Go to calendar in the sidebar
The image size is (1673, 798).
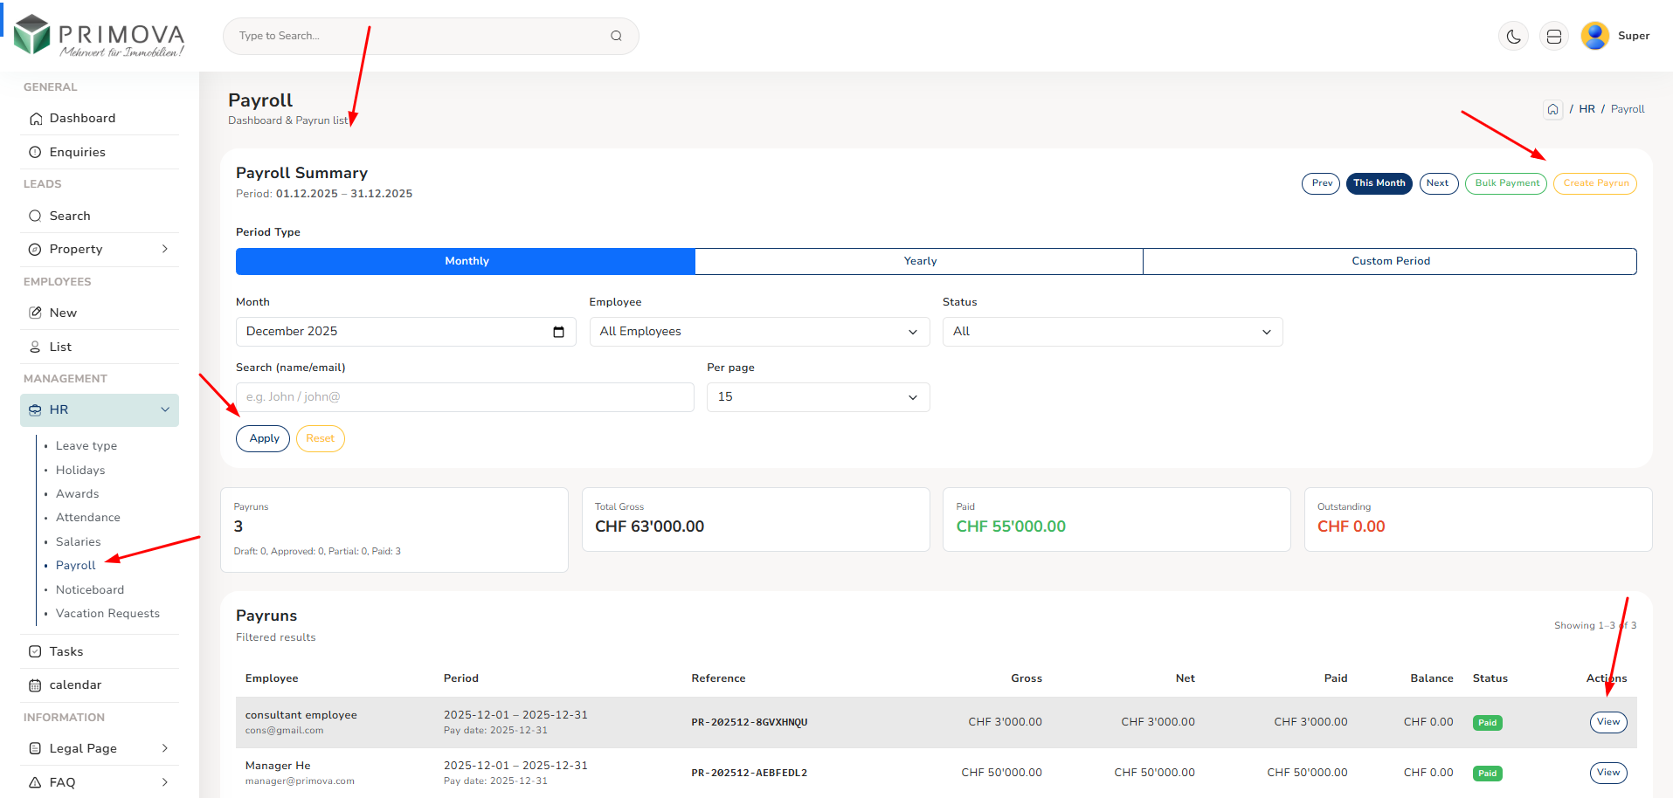tap(75, 685)
